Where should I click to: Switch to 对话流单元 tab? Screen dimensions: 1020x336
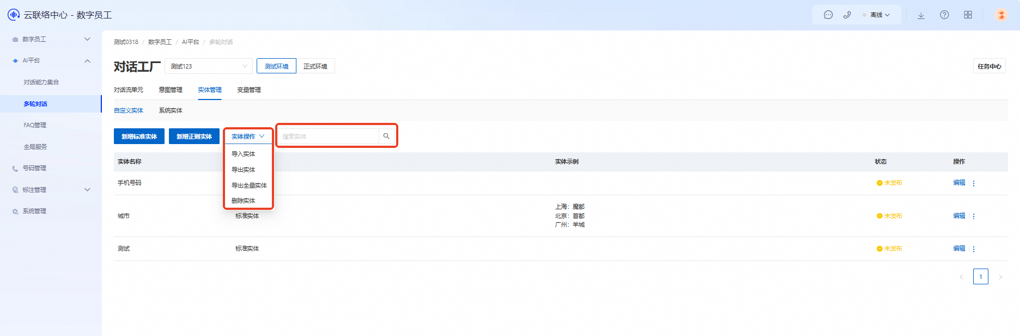coord(129,90)
